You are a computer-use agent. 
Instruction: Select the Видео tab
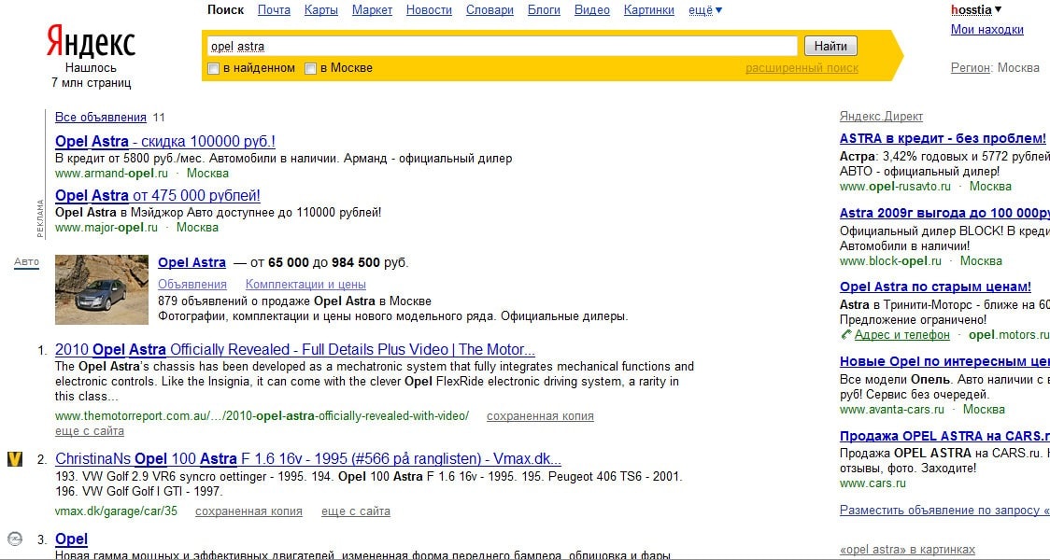[591, 10]
